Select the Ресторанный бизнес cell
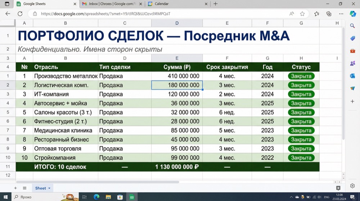The width and height of the screenshot is (360, 201). coord(66,139)
